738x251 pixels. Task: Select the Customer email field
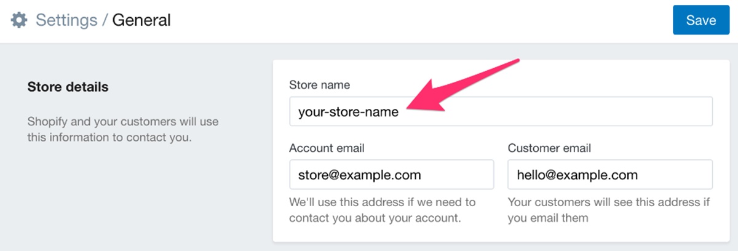point(609,175)
